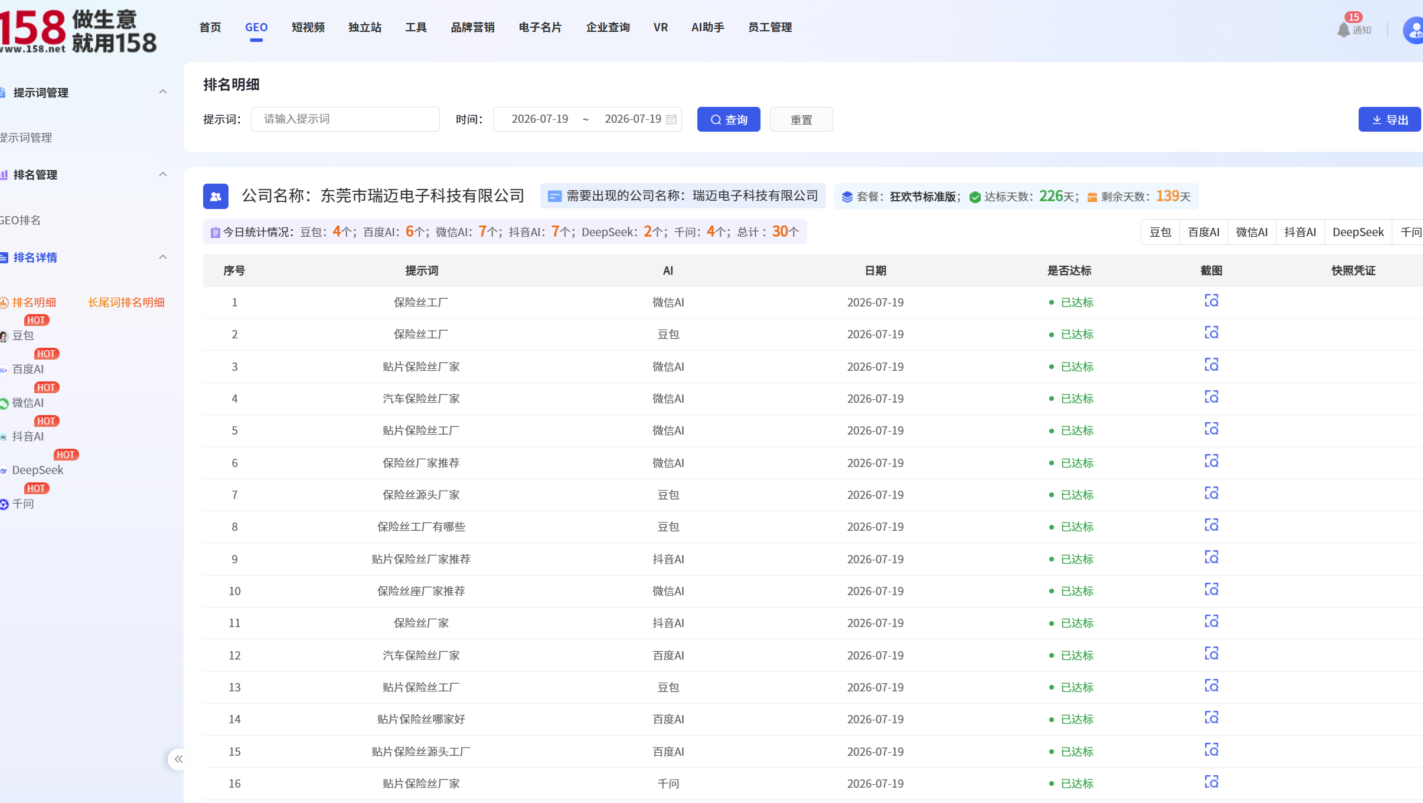Image resolution: width=1423 pixels, height=803 pixels.
Task: Click the 158 site logo
Action: pos(78,31)
